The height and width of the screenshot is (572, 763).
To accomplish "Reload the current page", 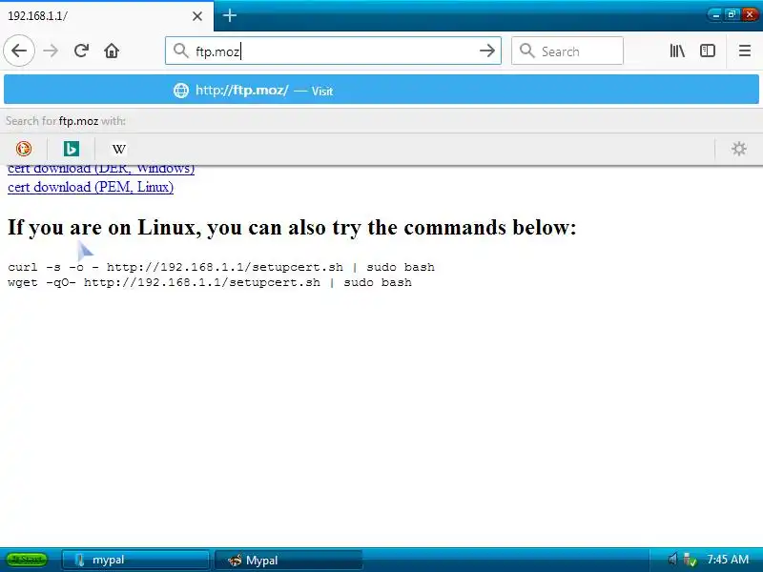I will (81, 51).
